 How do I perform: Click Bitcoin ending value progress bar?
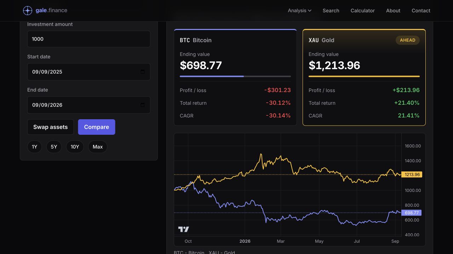click(x=235, y=76)
